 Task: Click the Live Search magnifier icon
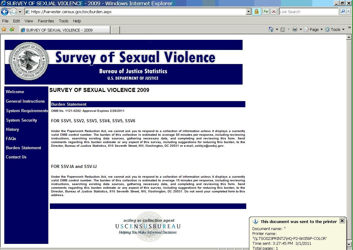tap(343, 12)
